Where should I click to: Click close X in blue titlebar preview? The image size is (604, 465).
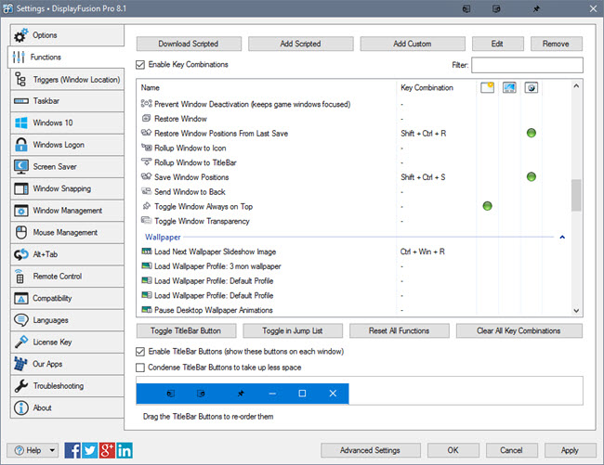(333, 394)
